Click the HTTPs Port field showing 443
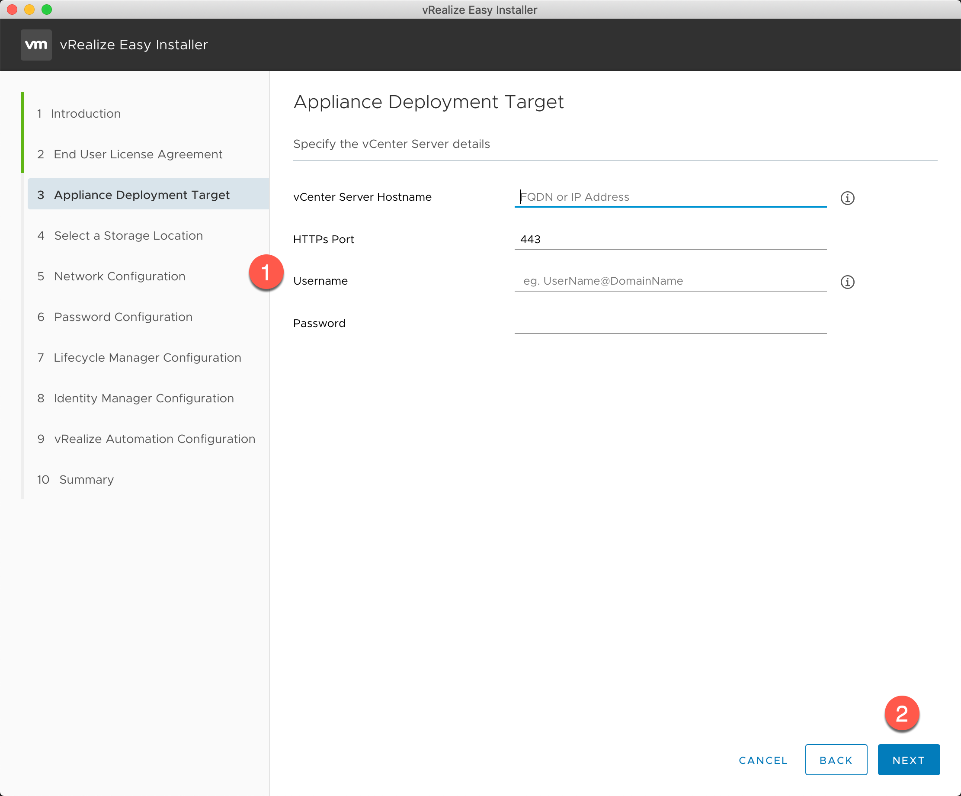 pos(670,239)
